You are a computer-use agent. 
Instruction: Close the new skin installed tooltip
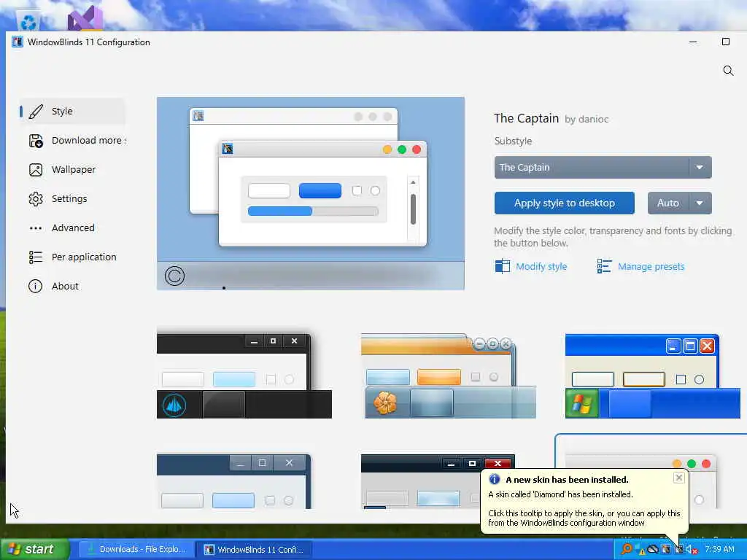pyautogui.click(x=679, y=478)
